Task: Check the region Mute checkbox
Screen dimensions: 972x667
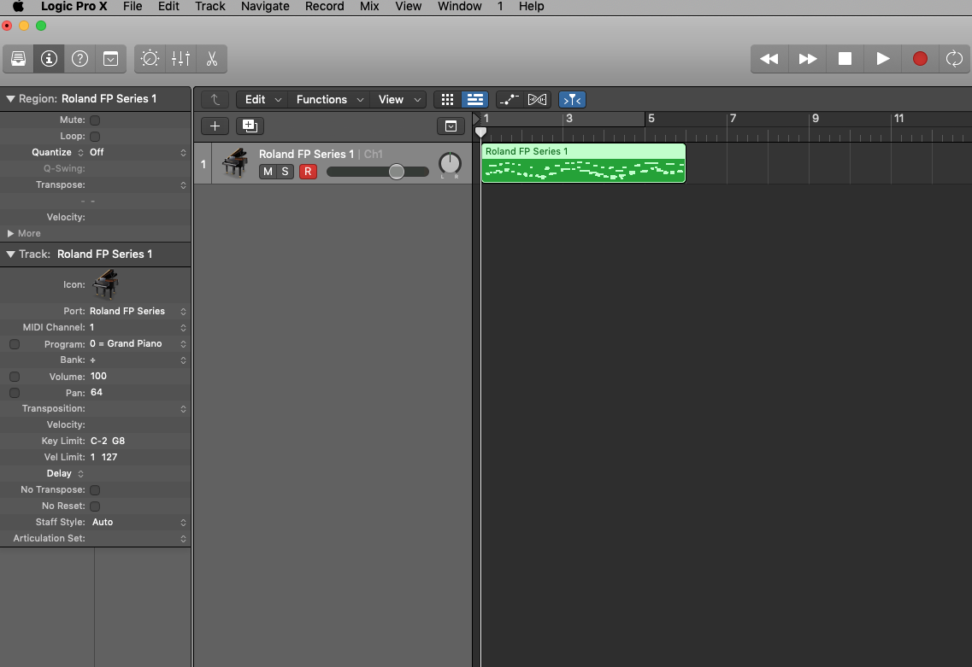Action: 95,120
